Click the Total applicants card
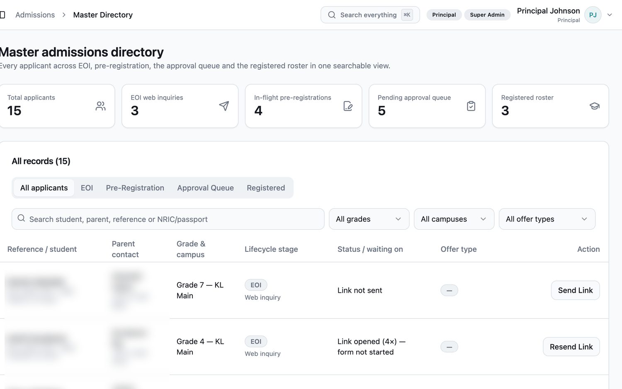The image size is (622, 389). [57, 106]
